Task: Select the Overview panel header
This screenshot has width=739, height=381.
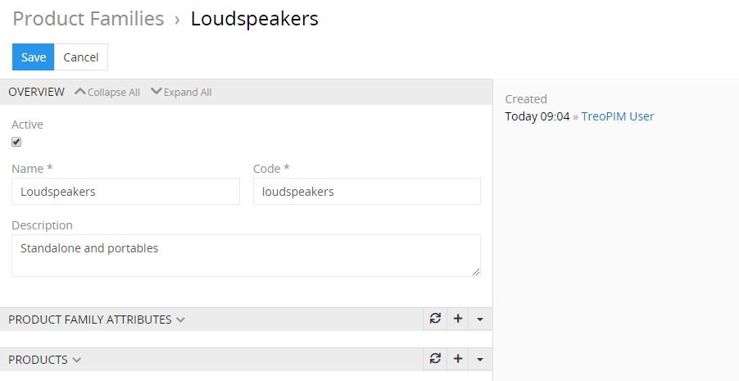Action: click(36, 92)
